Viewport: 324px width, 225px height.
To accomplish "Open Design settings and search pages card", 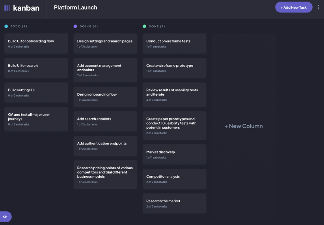I will [x=105, y=44].
